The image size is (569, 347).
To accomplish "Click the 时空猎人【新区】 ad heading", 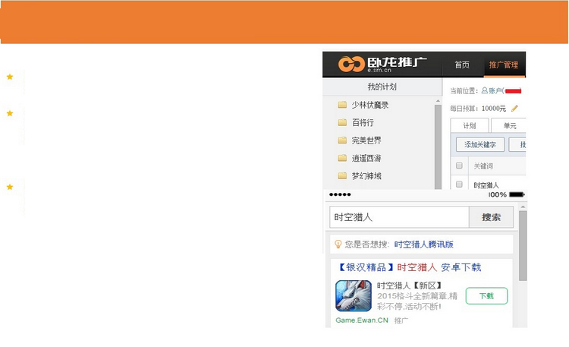I will tap(410, 285).
